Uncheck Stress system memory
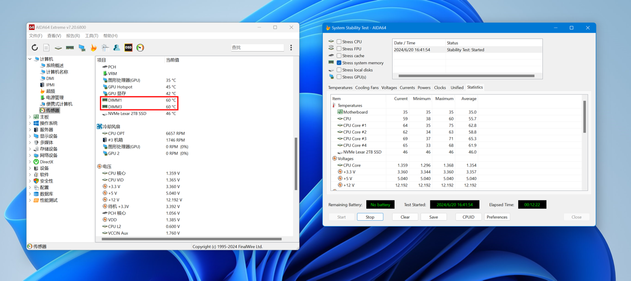This screenshot has width=631, height=281. [x=339, y=63]
